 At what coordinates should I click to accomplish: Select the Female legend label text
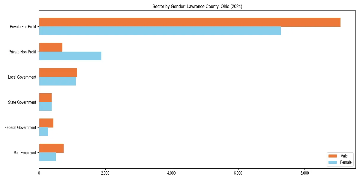(346, 162)
